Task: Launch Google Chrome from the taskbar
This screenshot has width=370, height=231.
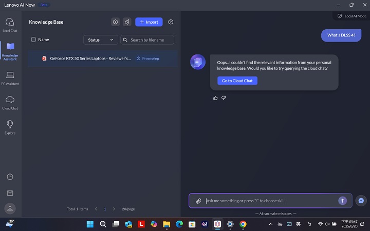Action: [243, 224]
